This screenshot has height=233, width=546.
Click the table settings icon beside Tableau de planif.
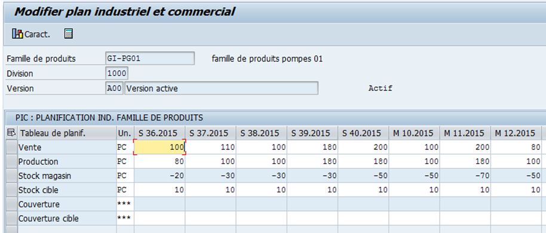11,133
